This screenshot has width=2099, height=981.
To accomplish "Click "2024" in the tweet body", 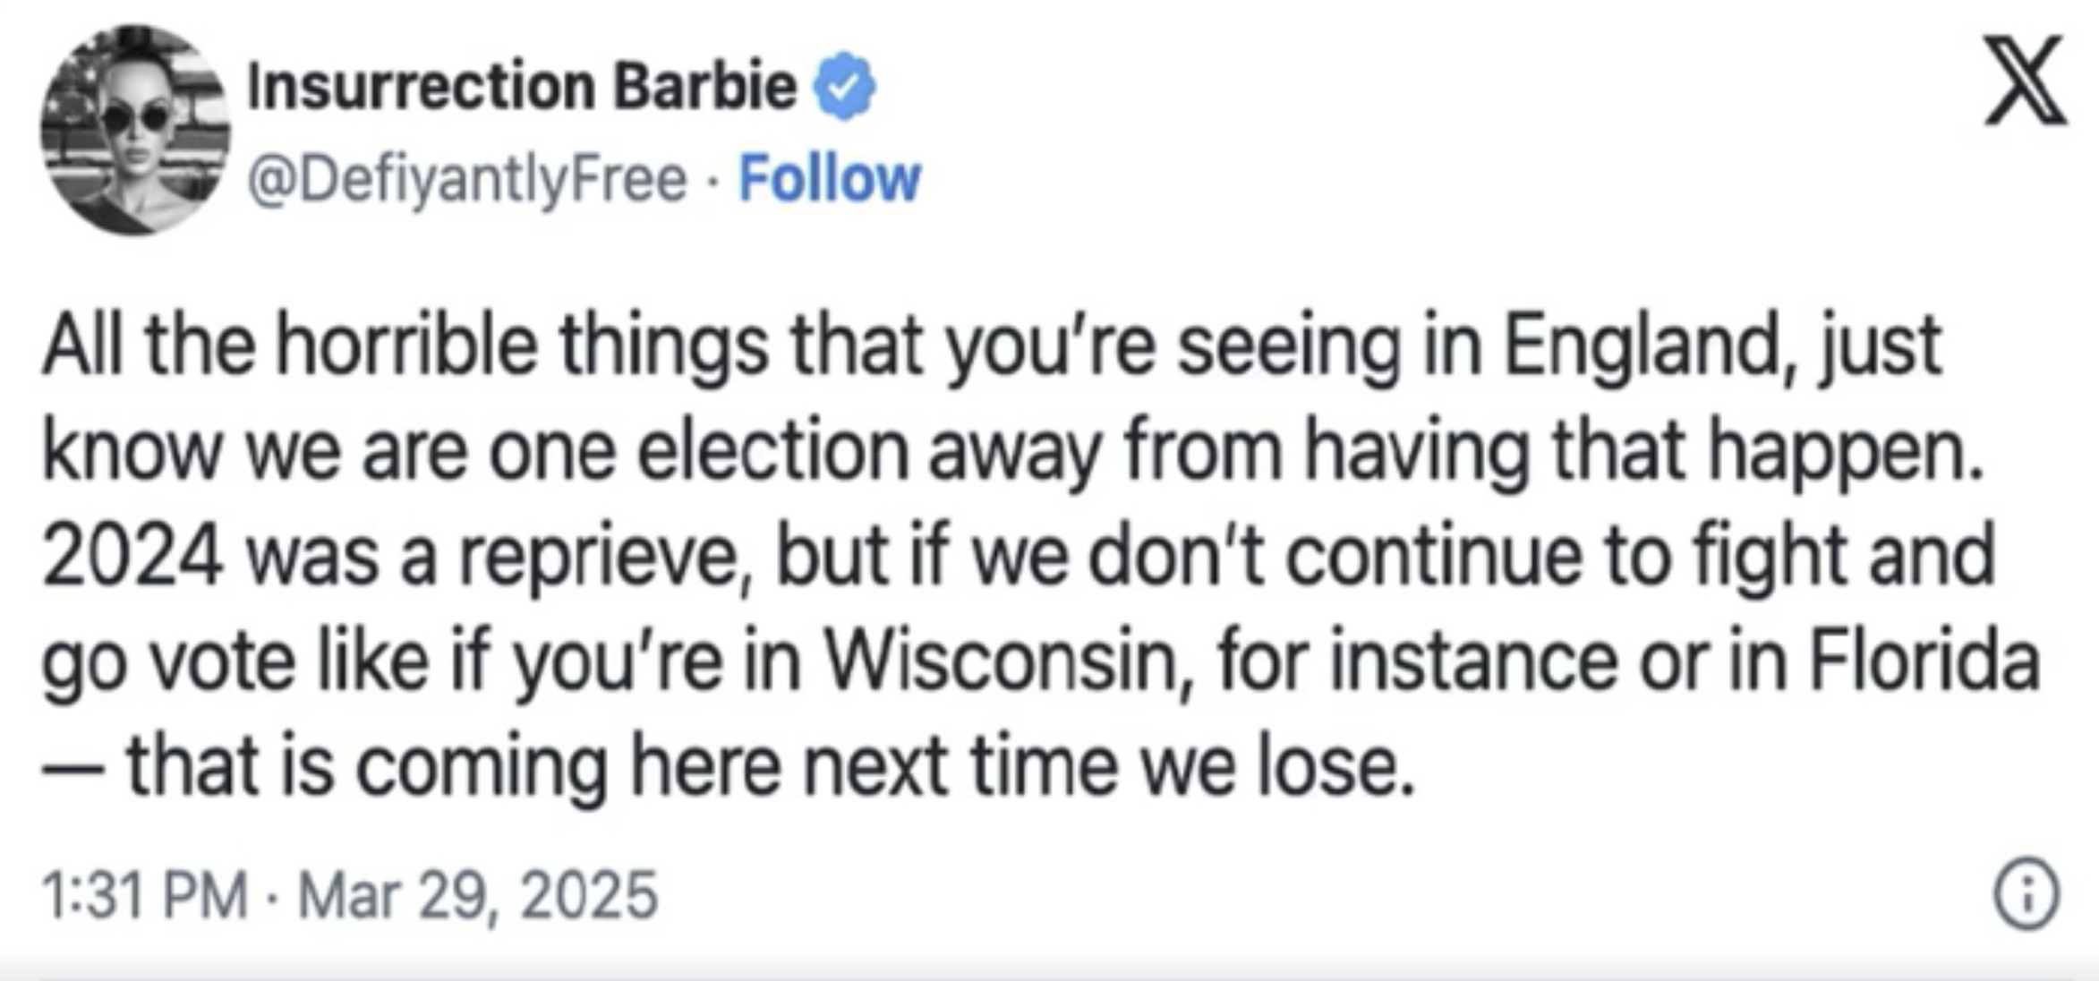I will coord(132,557).
